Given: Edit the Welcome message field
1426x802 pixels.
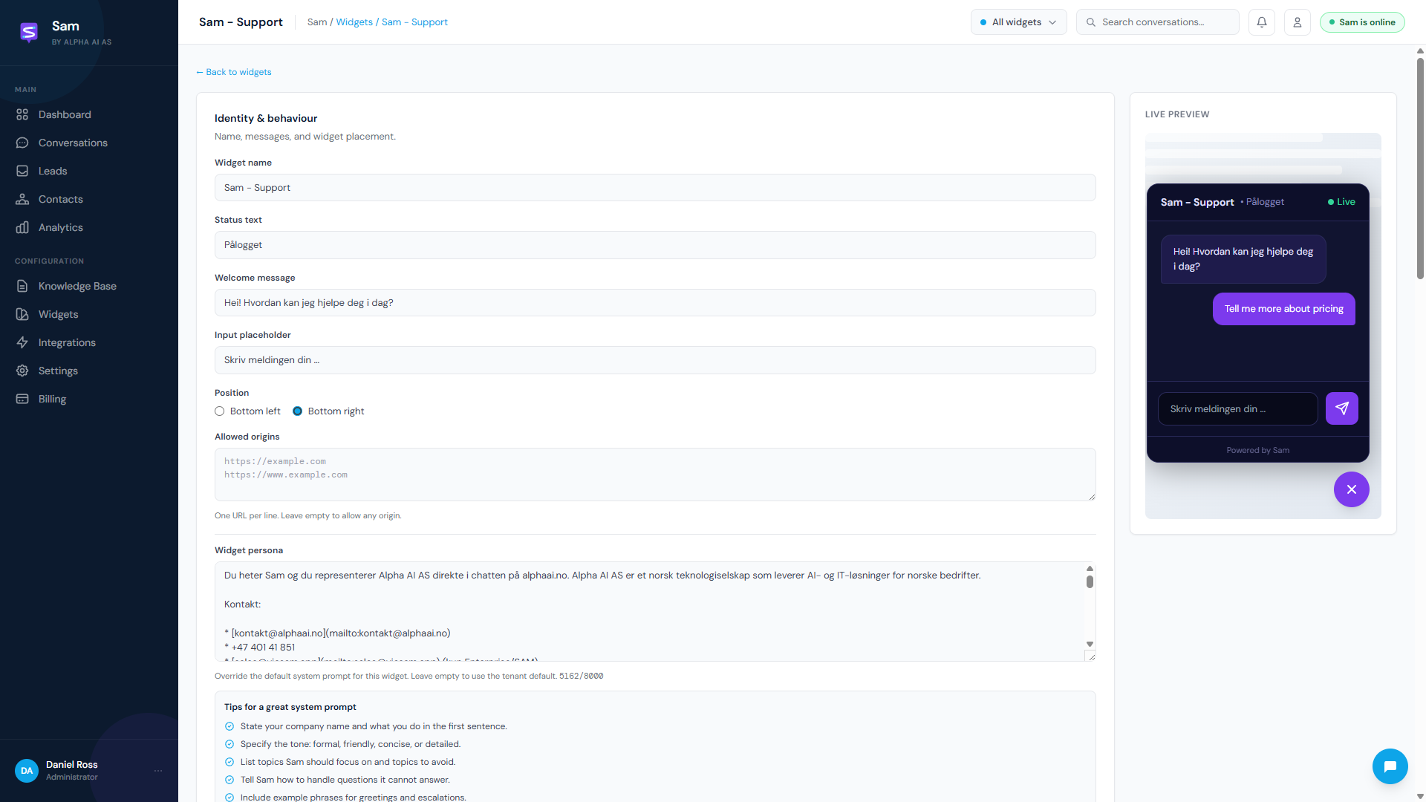Looking at the screenshot, I should pyautogui.click(x=655, y=303).
